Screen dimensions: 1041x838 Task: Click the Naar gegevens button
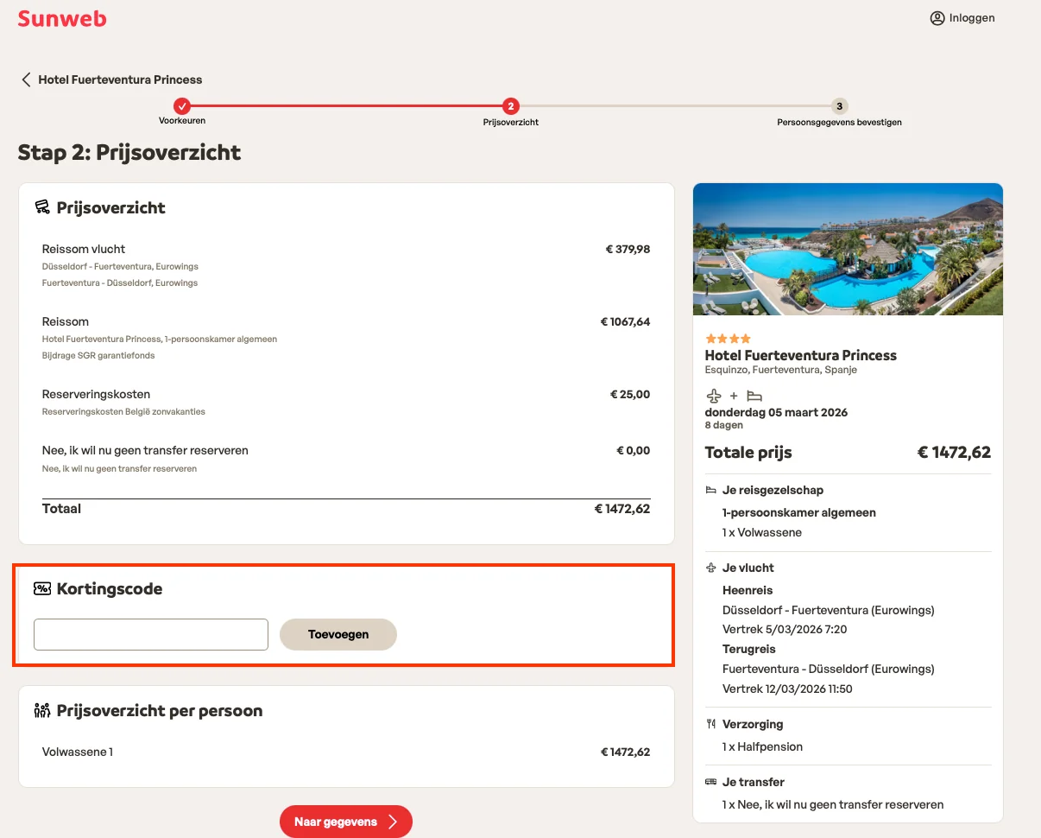[x=345, y=822]
